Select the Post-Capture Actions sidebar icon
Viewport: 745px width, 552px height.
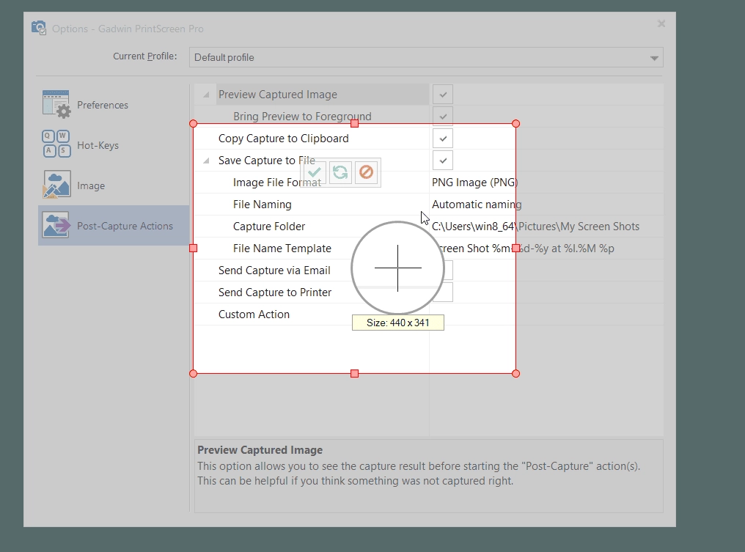click(56, 225)
